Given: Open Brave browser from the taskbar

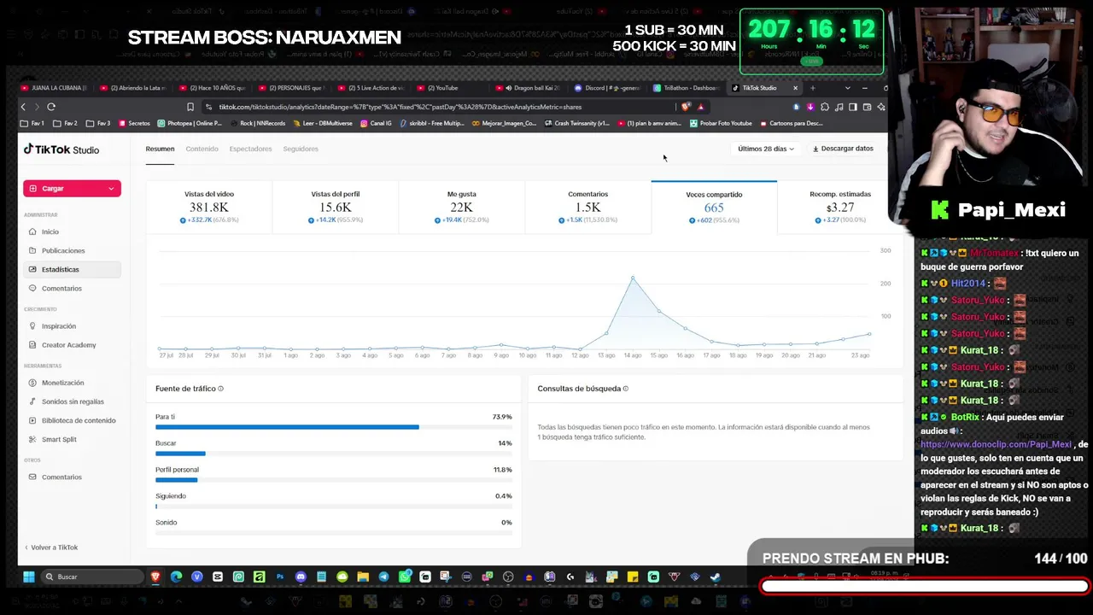Looking at the screenshot, I should coord(155,577).
